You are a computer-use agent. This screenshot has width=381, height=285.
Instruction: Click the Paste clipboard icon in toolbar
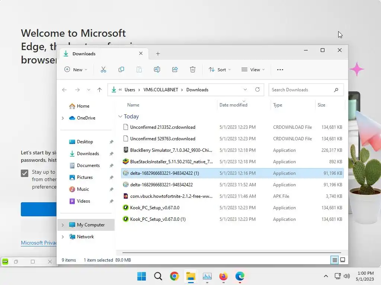point(139,69)
